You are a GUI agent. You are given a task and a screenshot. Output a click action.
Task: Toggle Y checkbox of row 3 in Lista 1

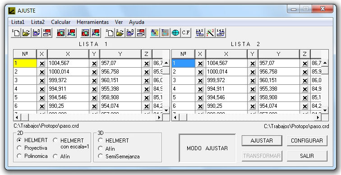coord(94,81)
